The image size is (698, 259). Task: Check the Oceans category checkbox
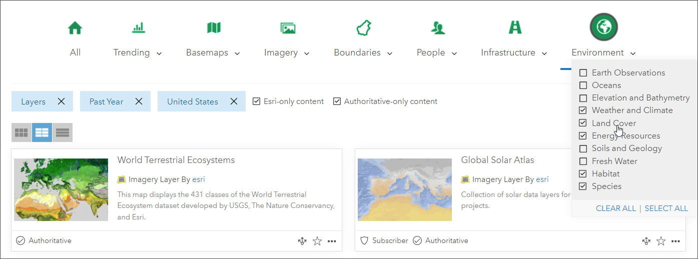(x=583, y=85)
